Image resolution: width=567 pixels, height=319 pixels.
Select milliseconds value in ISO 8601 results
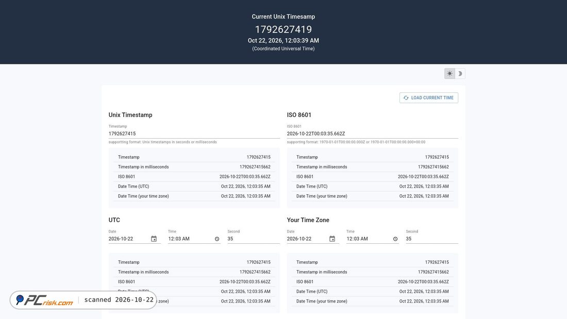pos(433,167)
